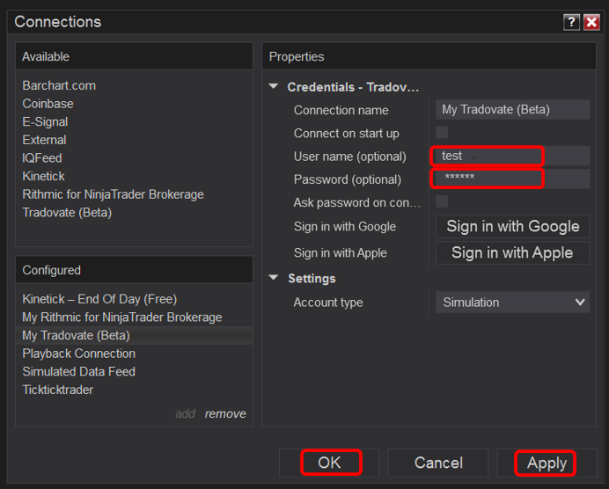Select IQFeed in Available list

[x=42, y=158]
